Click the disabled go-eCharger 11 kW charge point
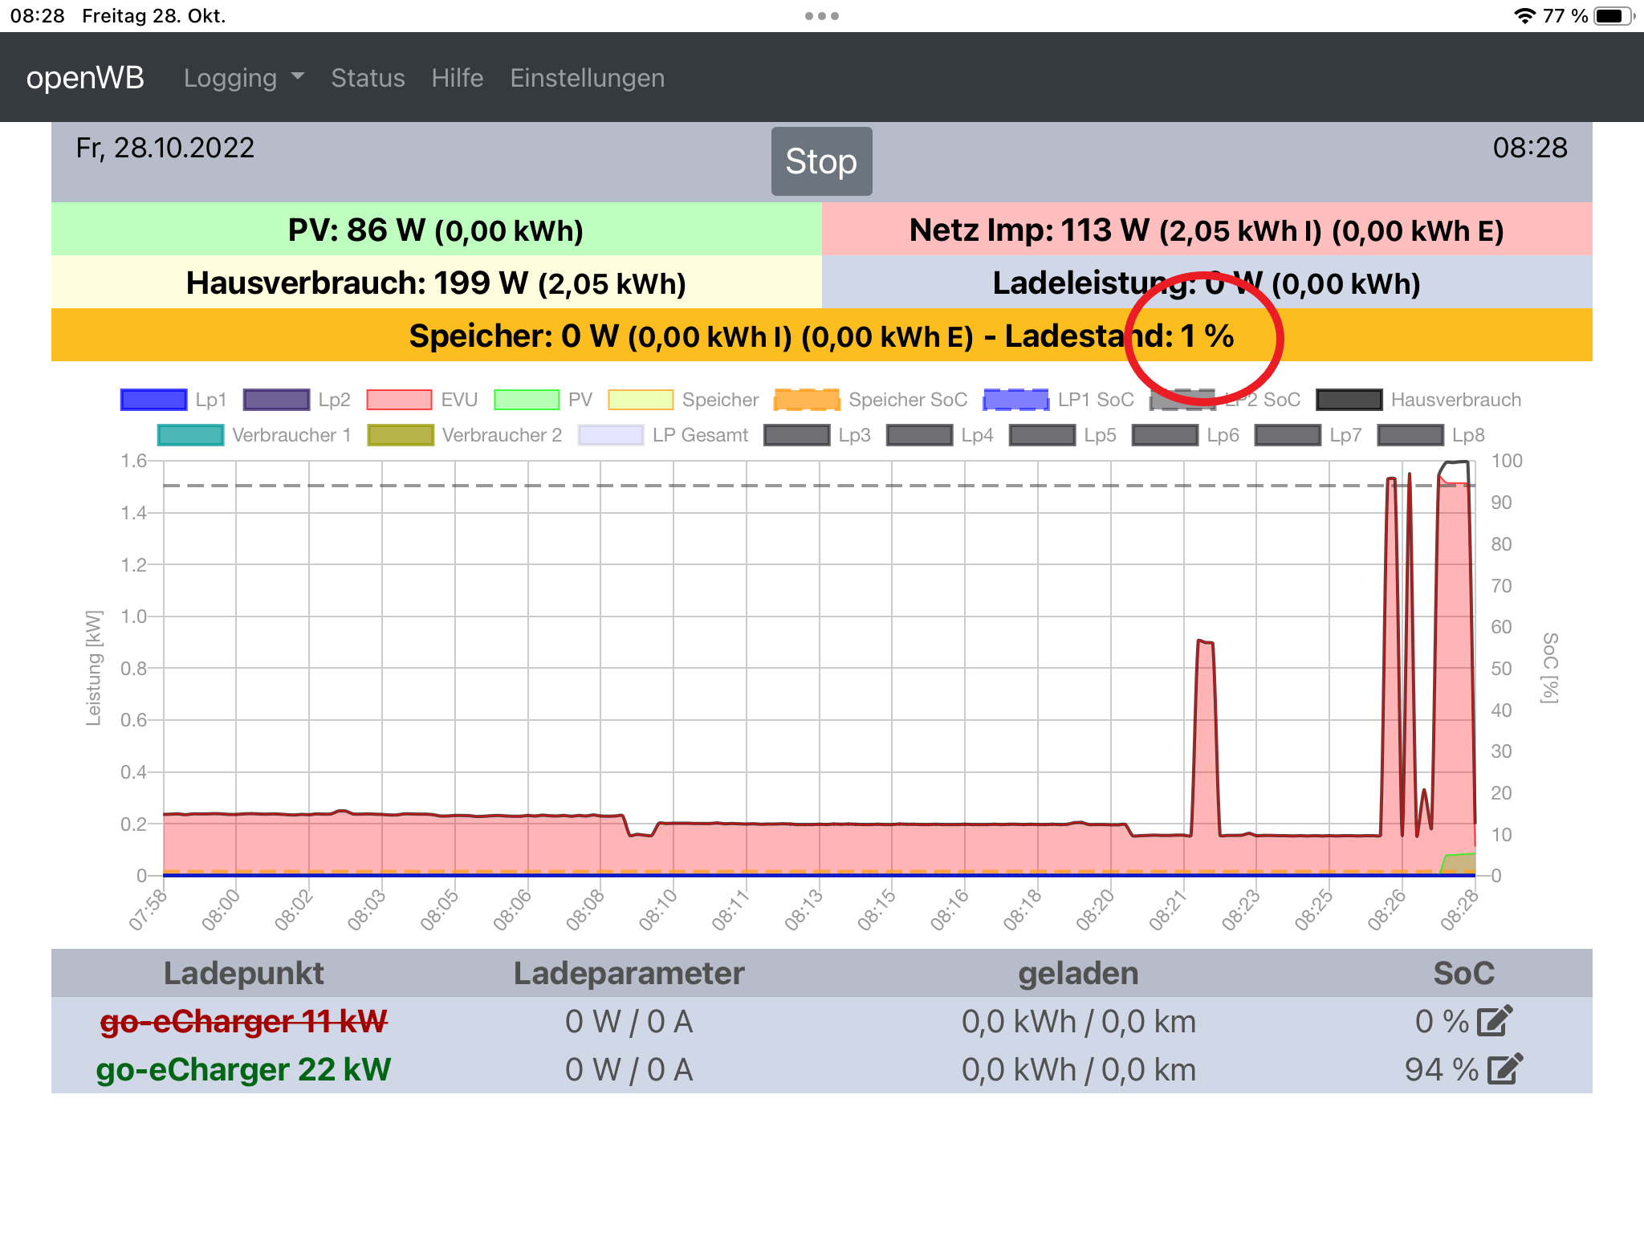 243,1021
